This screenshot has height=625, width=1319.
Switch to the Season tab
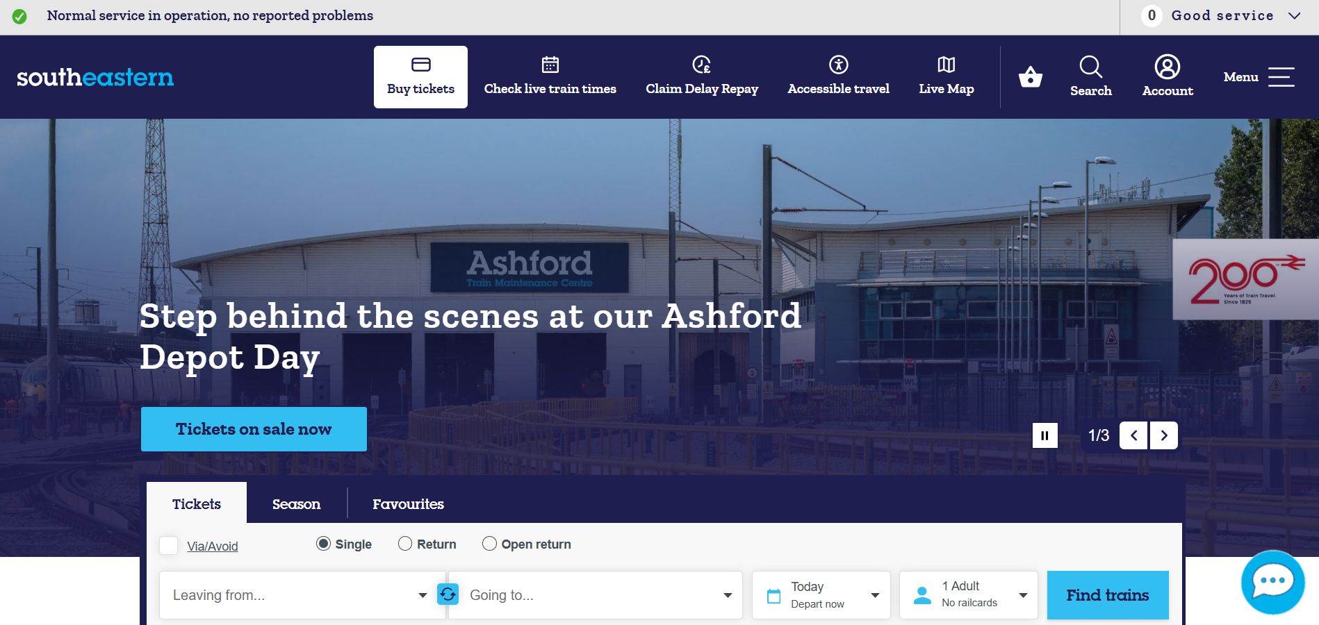[x=296, y=503]
